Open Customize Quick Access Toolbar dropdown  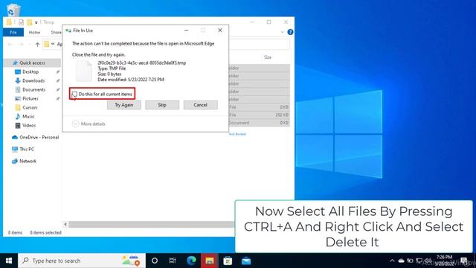point(36,22)
